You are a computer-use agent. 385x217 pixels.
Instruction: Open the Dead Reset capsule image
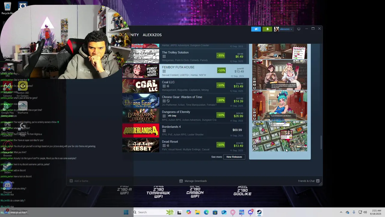pyautogui.click(x=141, y=145)
